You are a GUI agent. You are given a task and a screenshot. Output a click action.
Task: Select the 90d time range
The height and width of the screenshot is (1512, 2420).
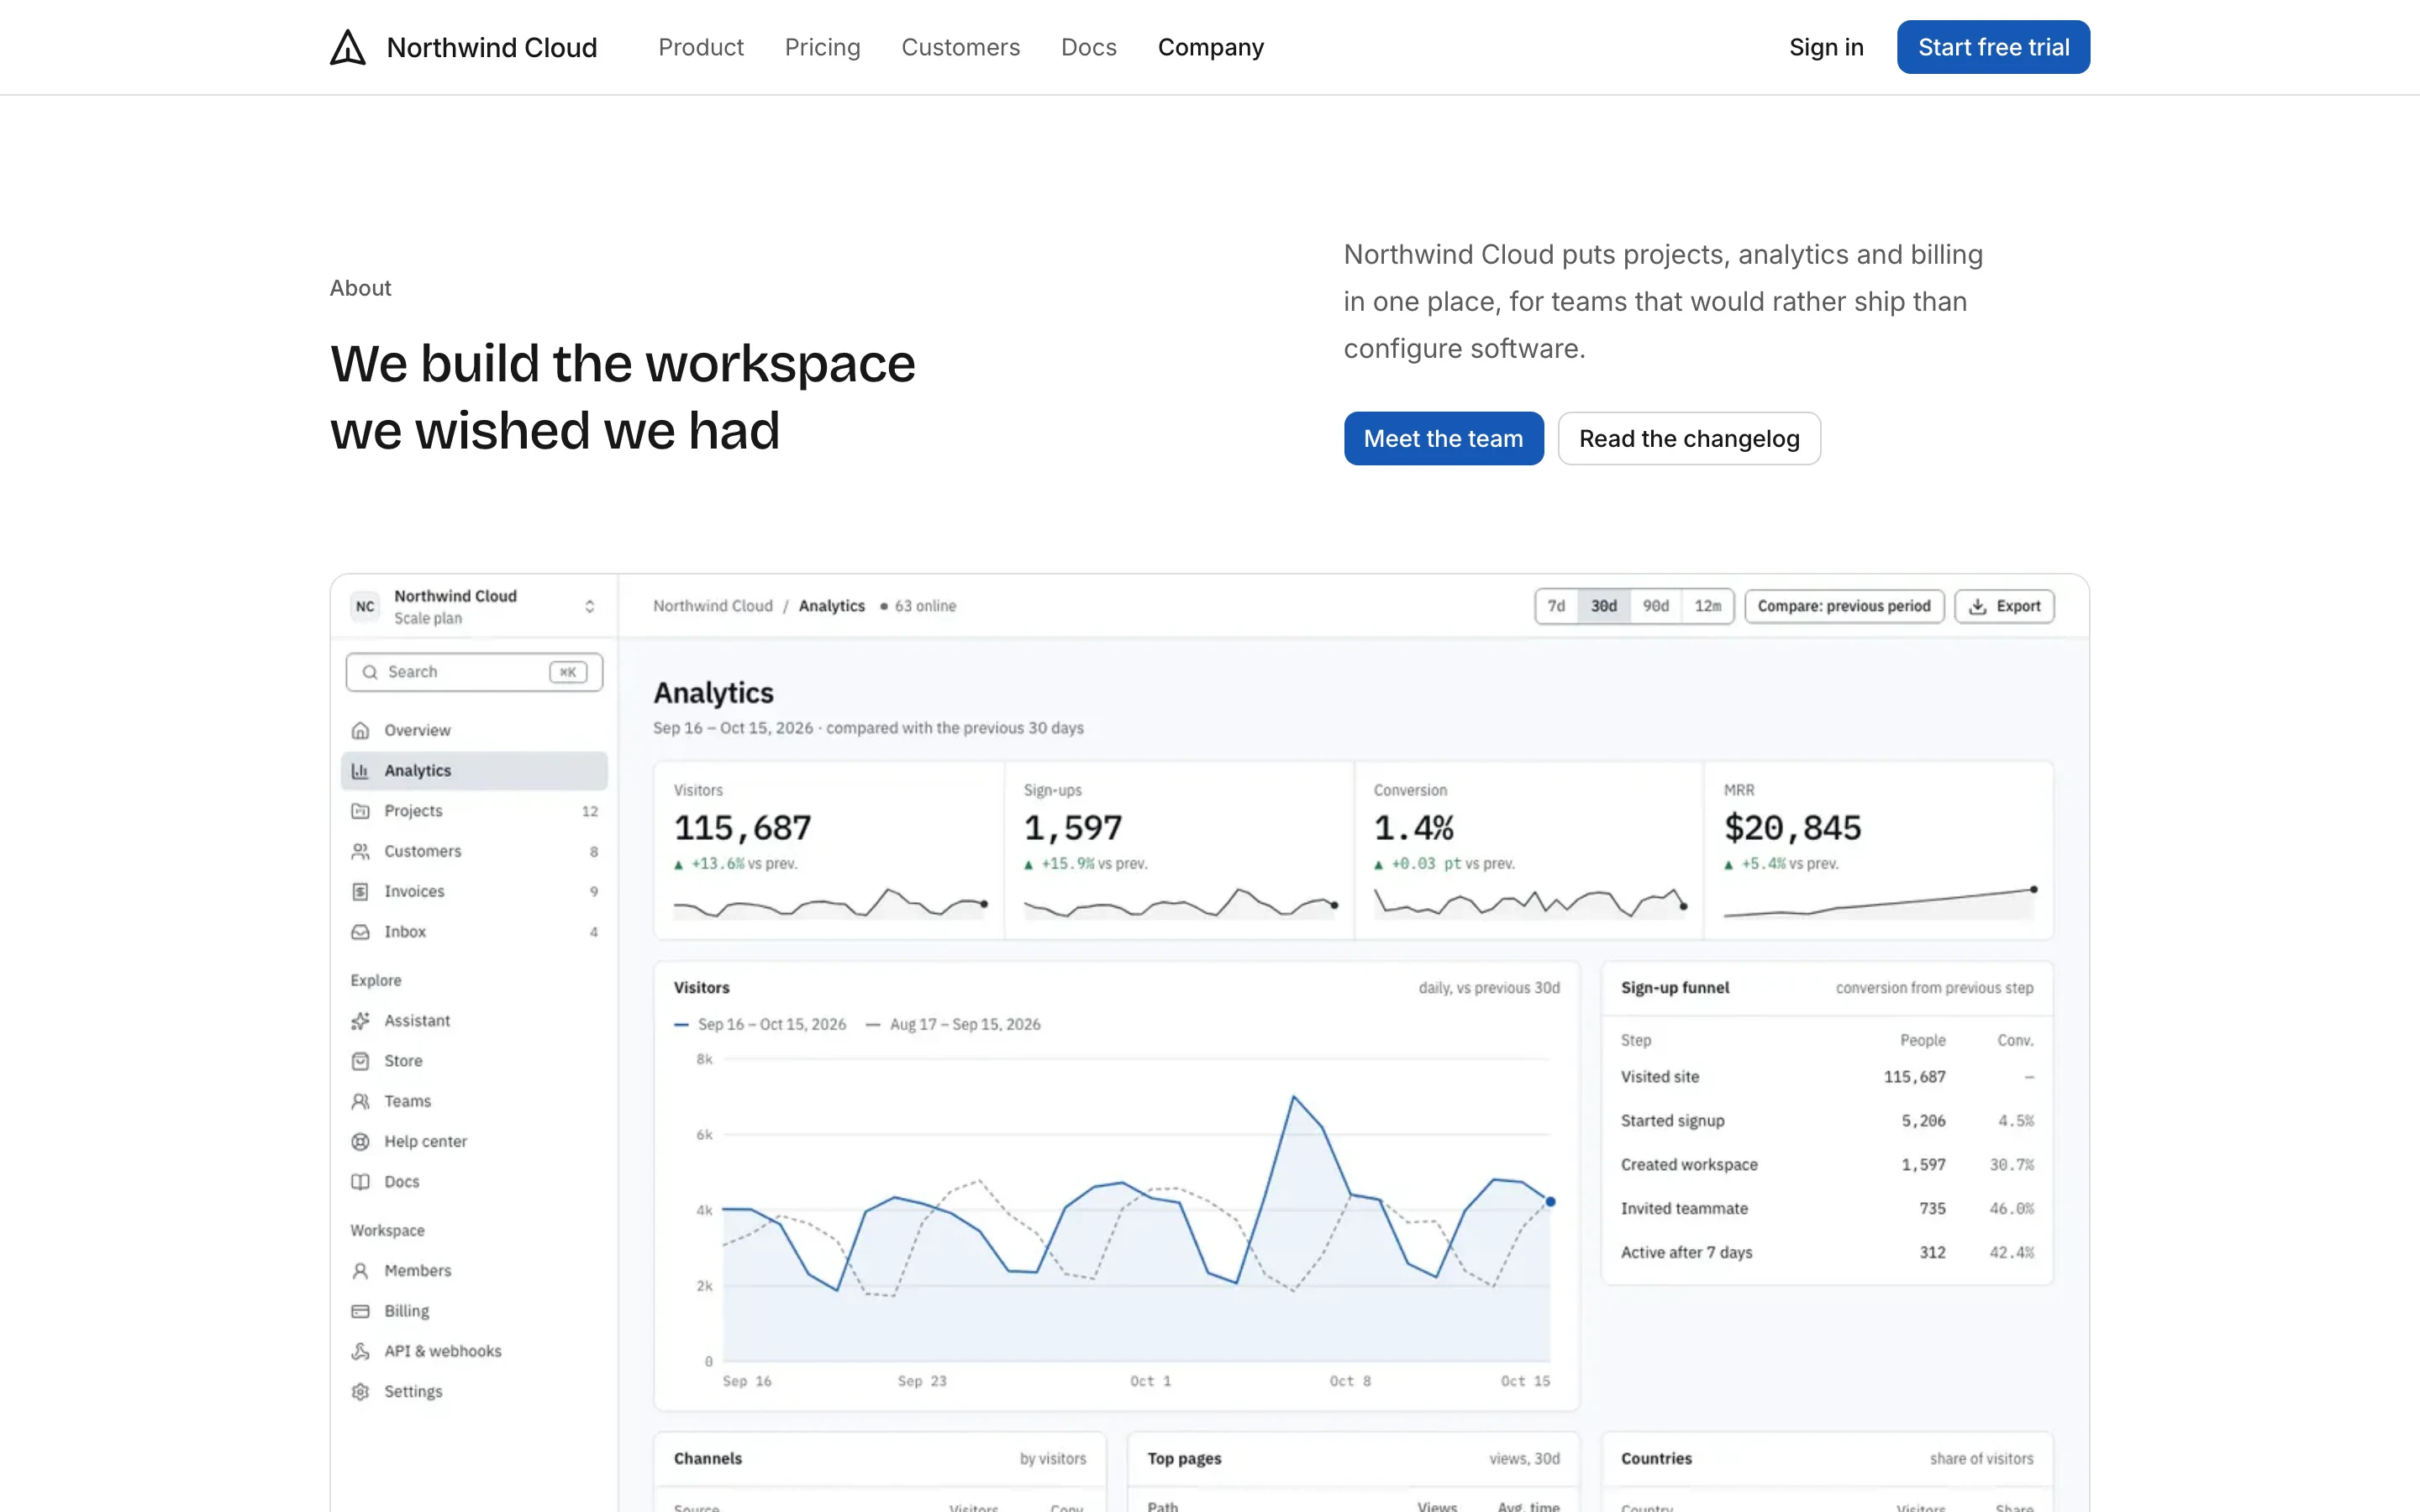[1656, 606]
